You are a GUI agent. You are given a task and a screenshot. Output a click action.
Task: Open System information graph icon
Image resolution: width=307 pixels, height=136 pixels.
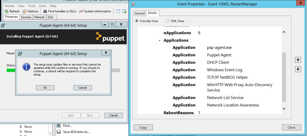81,11
